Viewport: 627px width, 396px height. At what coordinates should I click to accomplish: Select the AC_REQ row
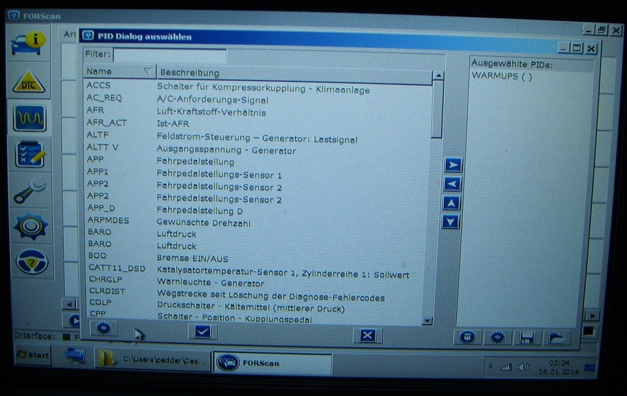[258, 99]
